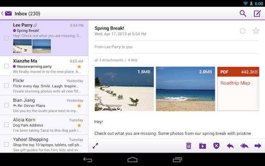Image resolution: width=265 pixels, height=166 pixels.
Task: Tap unread dot next to Housewarming party
Action: [15, 66]
